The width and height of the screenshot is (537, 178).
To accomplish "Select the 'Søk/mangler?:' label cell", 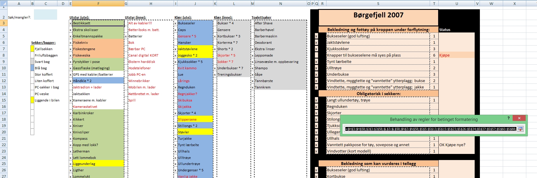I will pyautogui.click(x=19, y=17).
